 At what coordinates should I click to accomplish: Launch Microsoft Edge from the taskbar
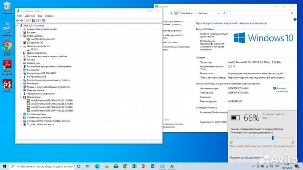click(x=97, y=166)
